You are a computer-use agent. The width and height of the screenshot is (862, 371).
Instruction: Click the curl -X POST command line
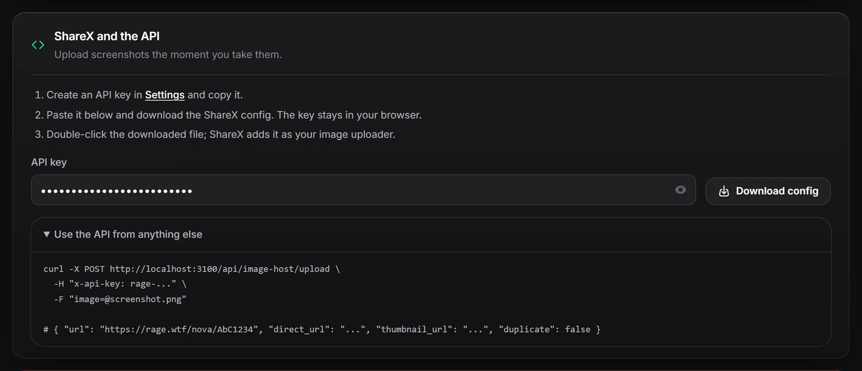point(192,269)
